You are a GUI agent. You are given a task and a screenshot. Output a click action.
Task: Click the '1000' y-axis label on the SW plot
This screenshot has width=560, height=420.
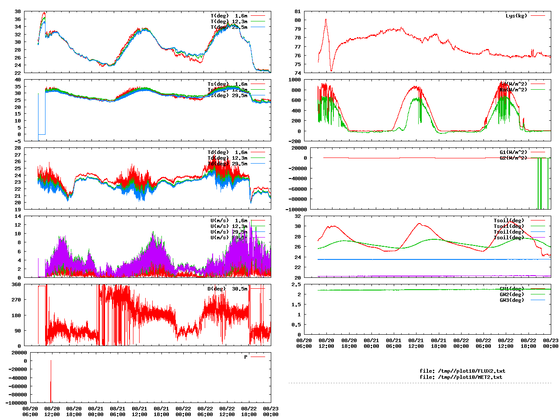[x=294, y=80]
